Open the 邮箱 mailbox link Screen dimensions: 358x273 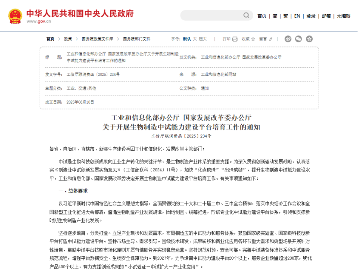point(326,16)
